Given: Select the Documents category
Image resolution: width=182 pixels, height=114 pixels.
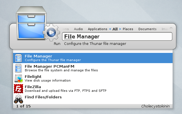Looking at the screenshot, I should click(x=147, y=29).
